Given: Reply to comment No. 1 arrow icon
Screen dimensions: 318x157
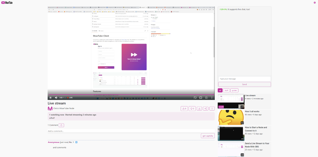Looking at the screenshot, I should tap(76, 142).
